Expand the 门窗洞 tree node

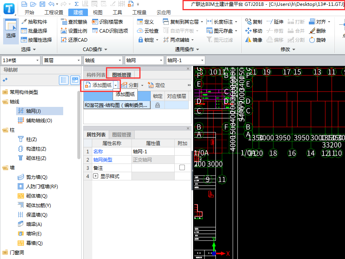tap(5, 253)
